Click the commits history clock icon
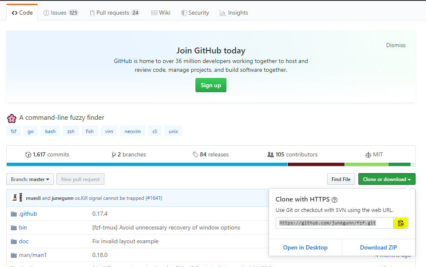The width and height of the screenshot is (426, 267). tap(28, 155)
